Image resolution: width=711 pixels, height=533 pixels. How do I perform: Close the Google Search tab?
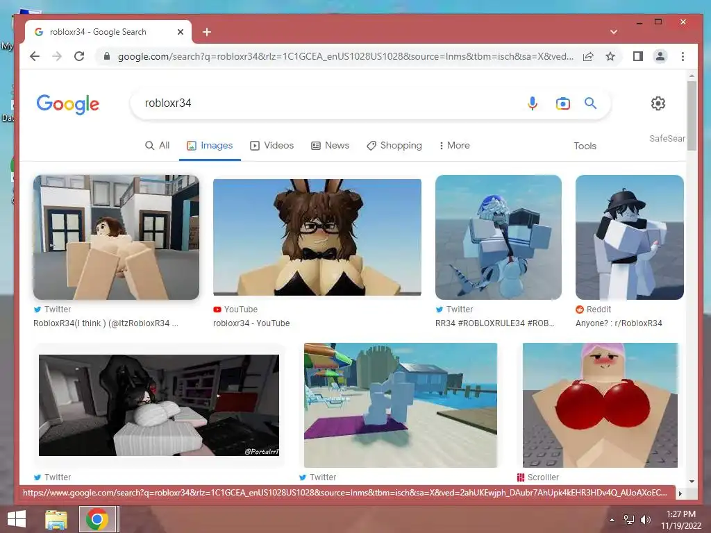coord(181,32)
